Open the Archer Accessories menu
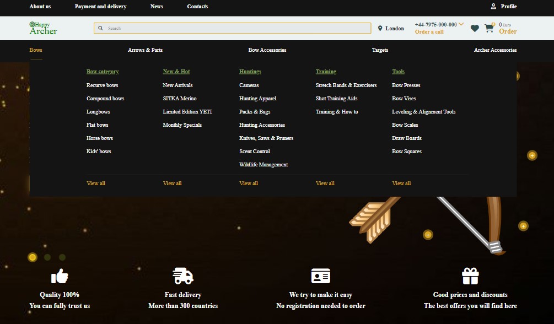 (x=495, y=50)
